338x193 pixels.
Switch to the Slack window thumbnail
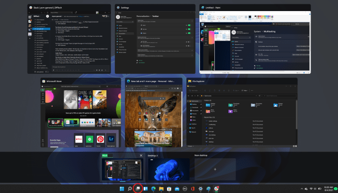click(x=69, y=42)
